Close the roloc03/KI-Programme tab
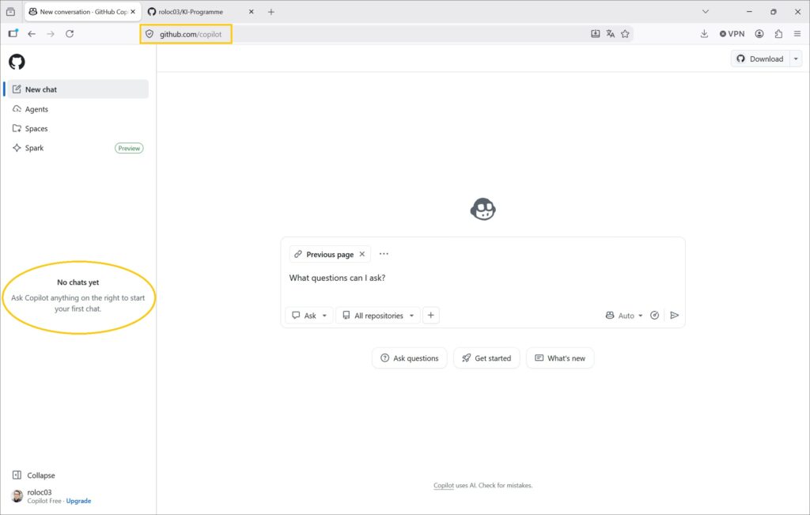The image size is (810, 515). (251, 11)
